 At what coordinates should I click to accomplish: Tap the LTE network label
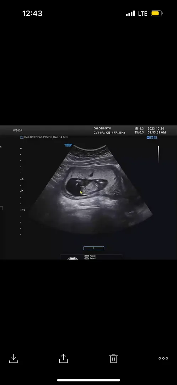[143, 14]
